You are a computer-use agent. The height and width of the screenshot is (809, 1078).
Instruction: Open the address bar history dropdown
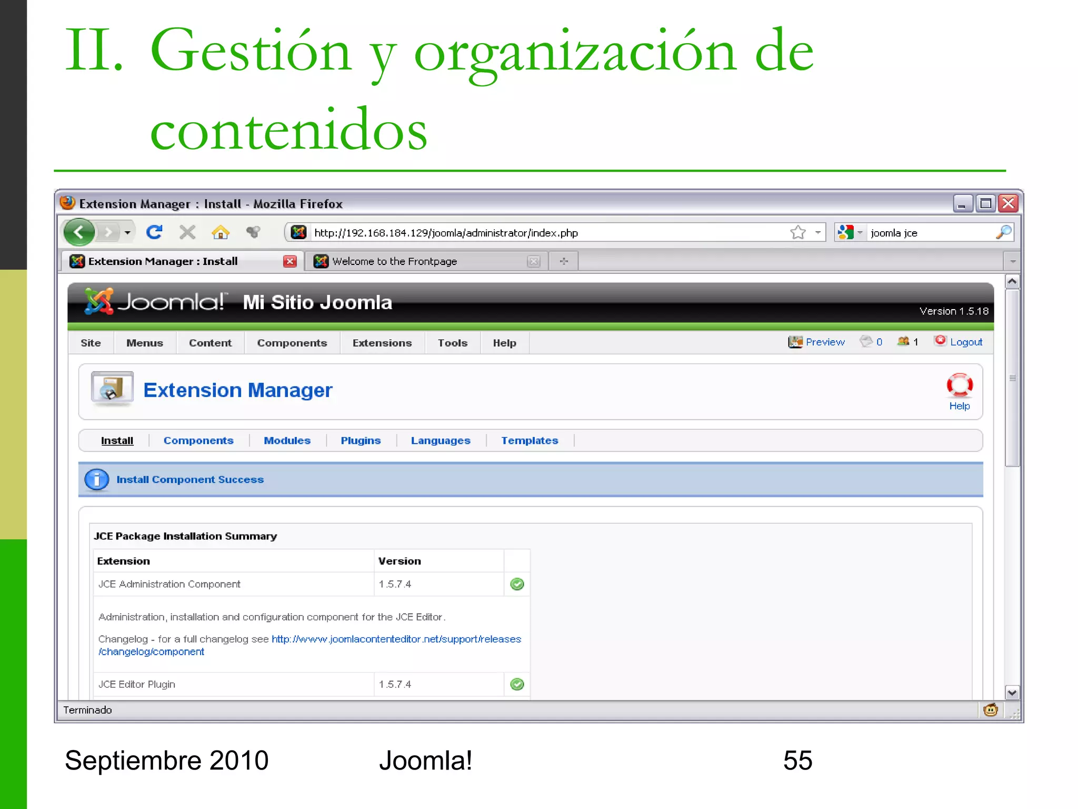818,232
